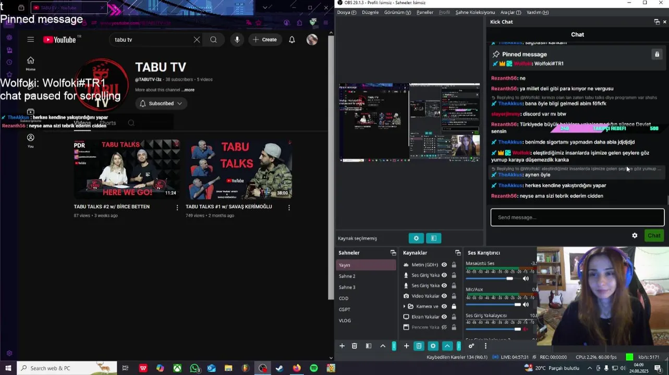Open the Araçlar menu in OBS
The image size is (669, 375).
(x=510, y=12)
